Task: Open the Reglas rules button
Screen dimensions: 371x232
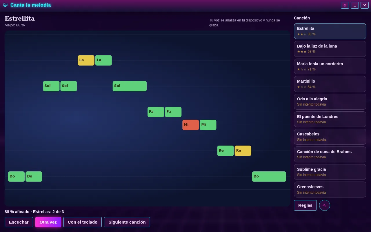Action: (305, 205)
